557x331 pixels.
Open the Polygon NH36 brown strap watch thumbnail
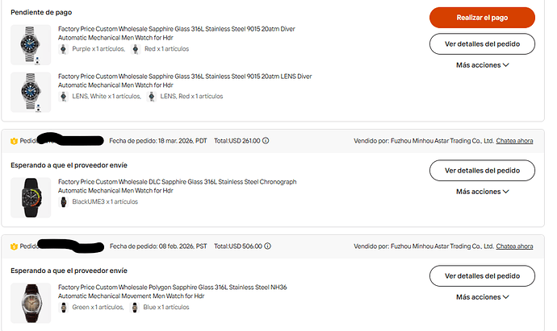click(31, 303)
